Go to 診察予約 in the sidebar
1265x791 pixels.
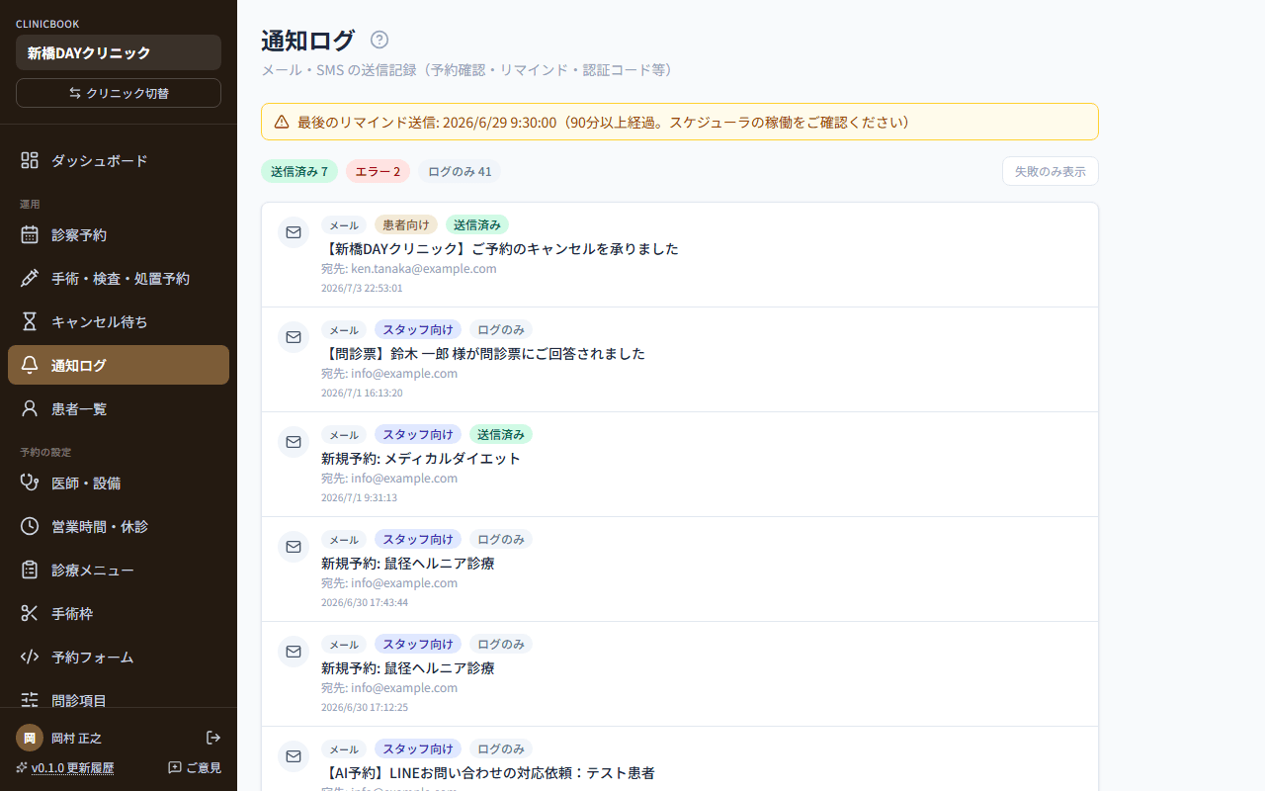tap(119, 235)
